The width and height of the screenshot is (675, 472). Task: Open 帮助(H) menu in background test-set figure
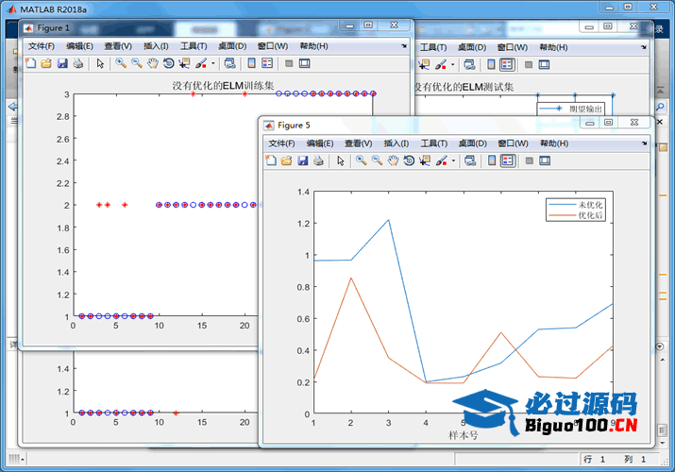pyautogui.click(x=553, y=47)
